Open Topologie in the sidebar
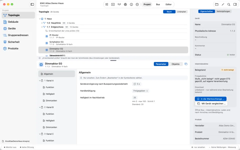240x150 pixels. click(18, 15)
